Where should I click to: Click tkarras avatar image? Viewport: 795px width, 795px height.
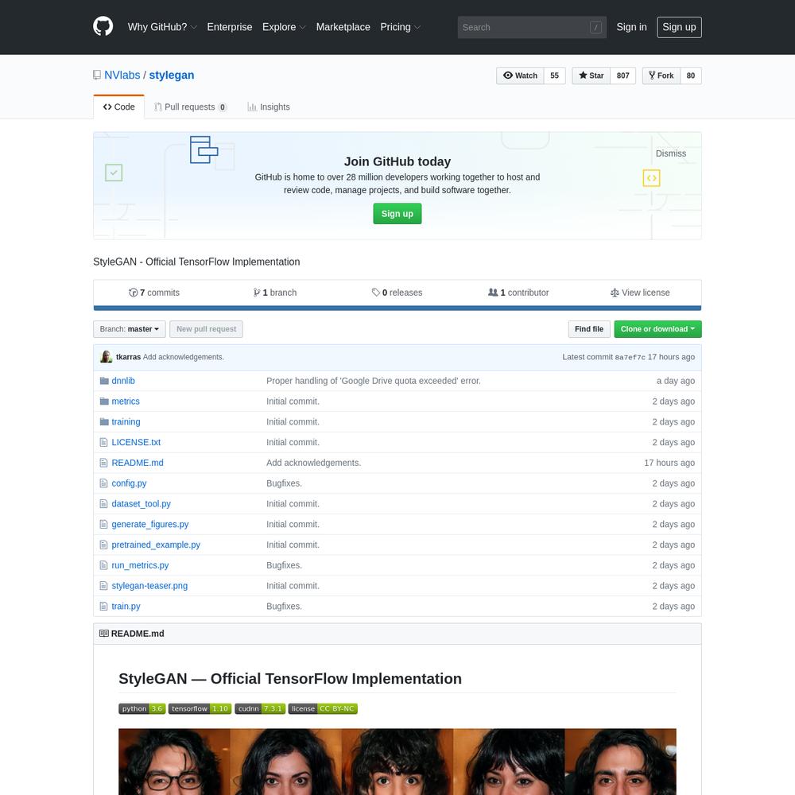(x=106, y=356)
